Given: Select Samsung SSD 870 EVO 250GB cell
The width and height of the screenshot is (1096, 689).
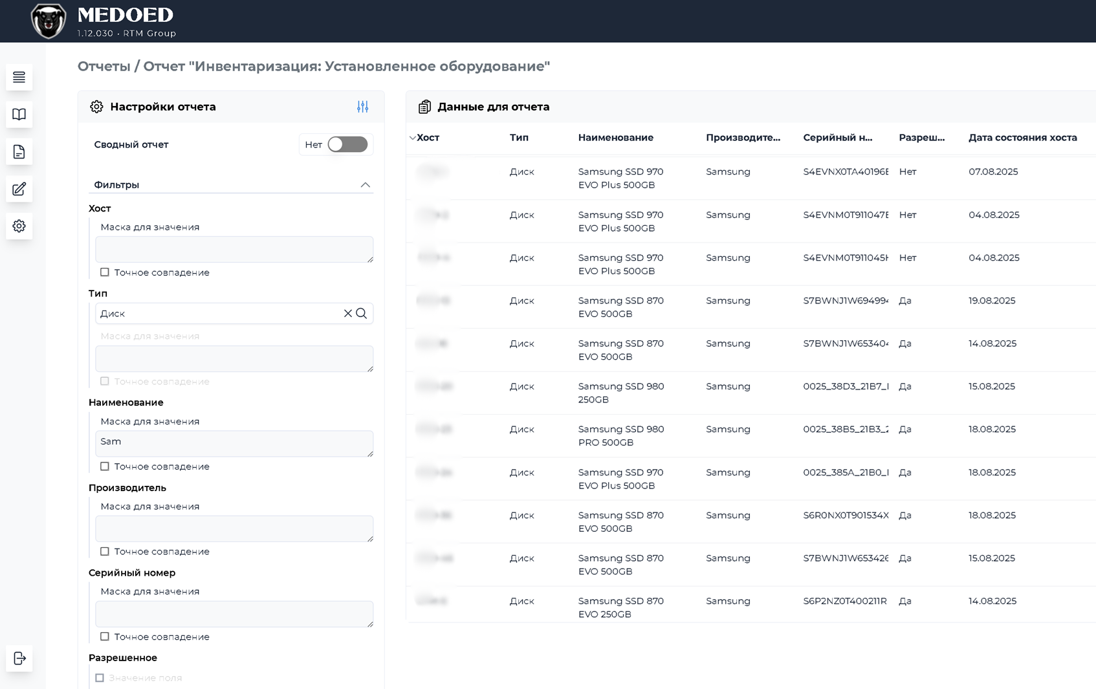Looking at the screenshot, I should tap(621, 607).
